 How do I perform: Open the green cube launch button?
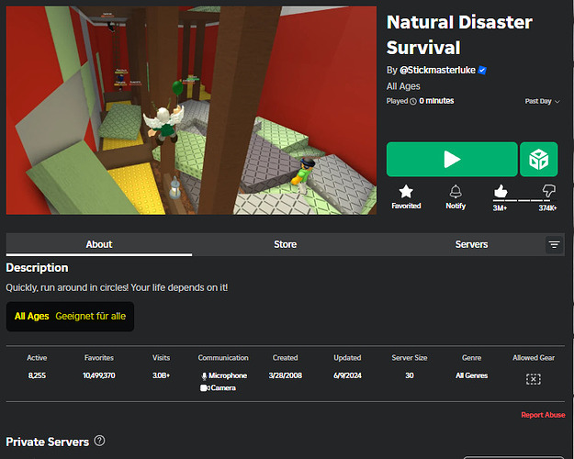coord(539,159)
